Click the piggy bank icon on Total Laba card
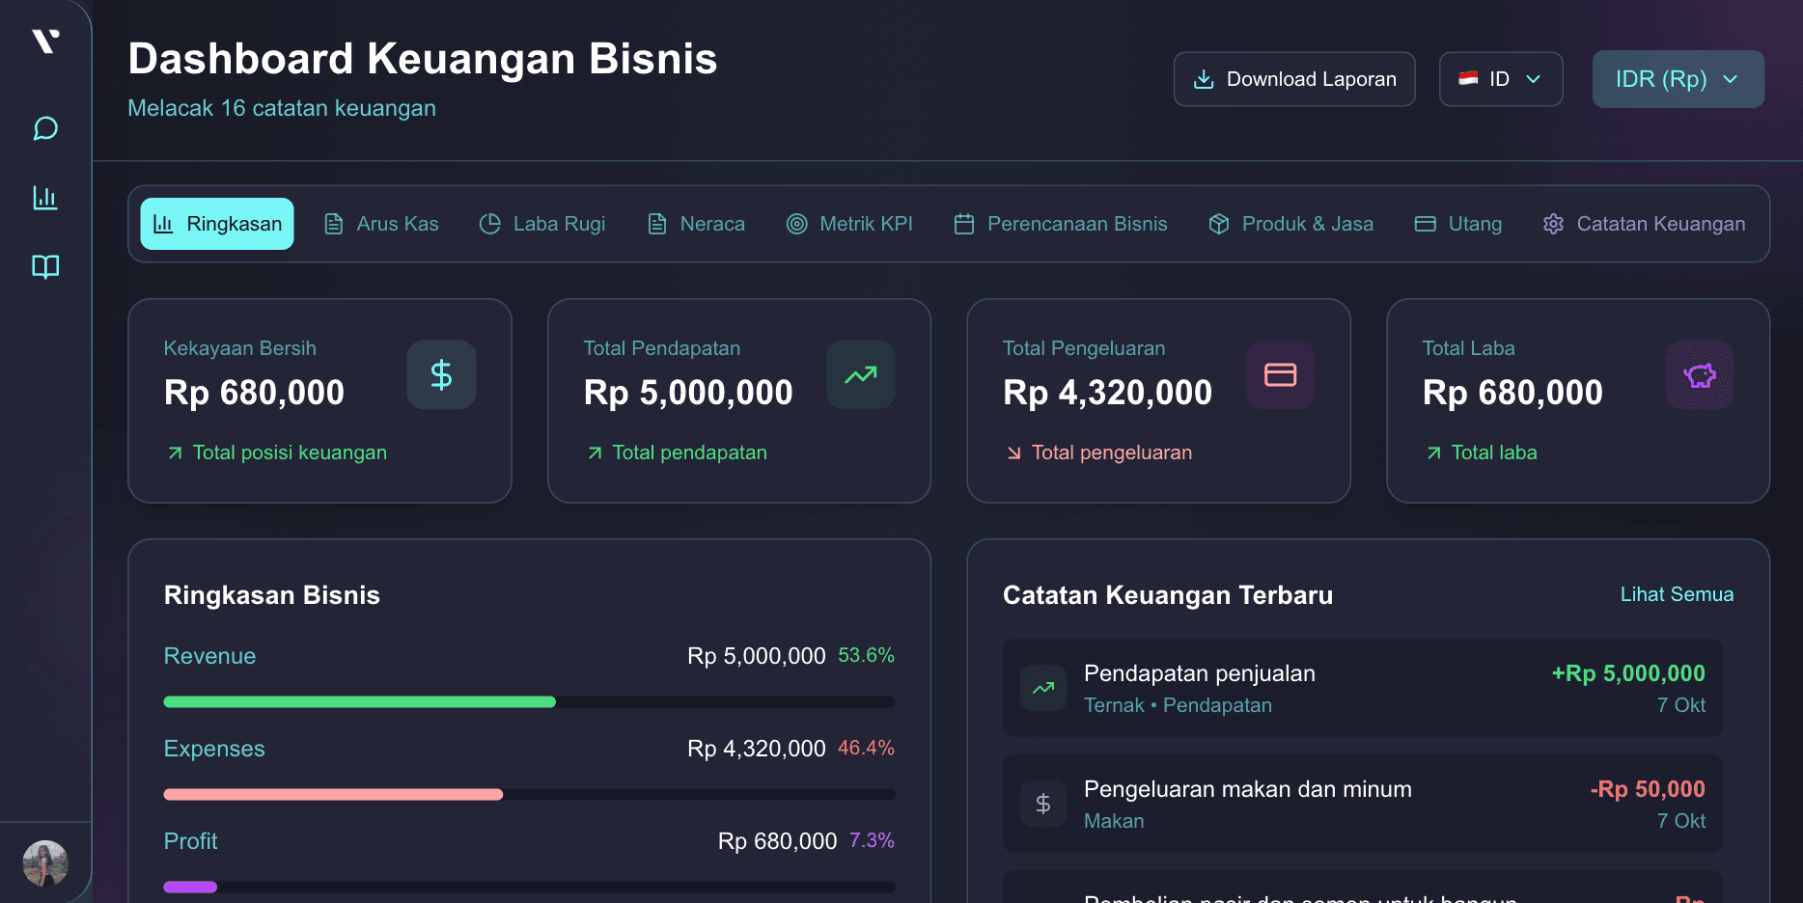The height and width of the screenshot is (903, 1803). [x=1699, y=375]
